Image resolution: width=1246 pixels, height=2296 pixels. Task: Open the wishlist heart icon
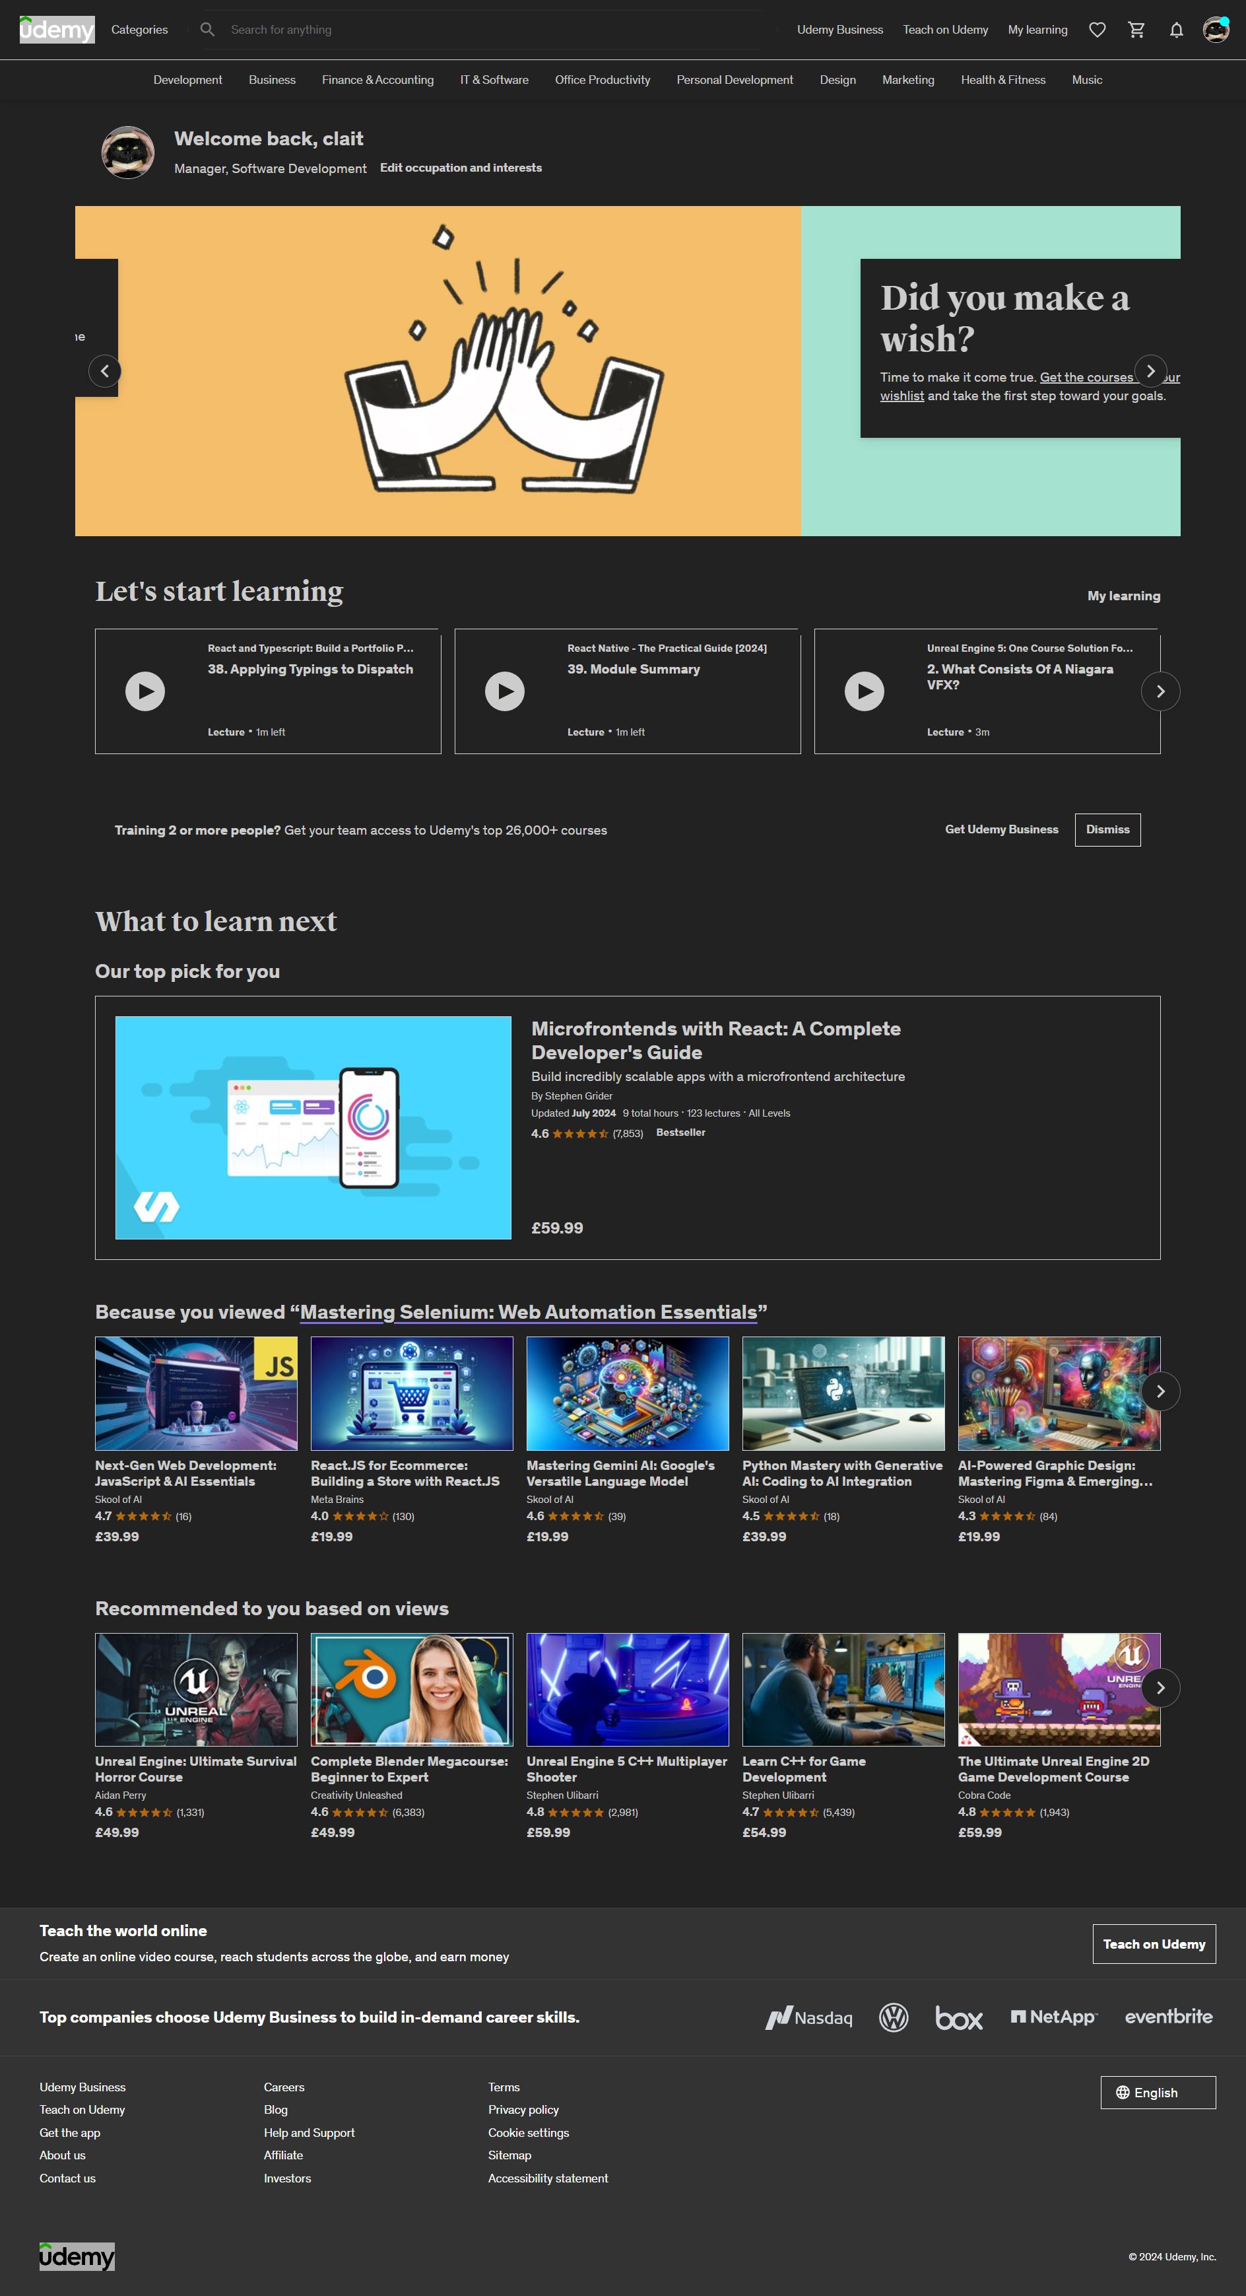pos(1098,30)
